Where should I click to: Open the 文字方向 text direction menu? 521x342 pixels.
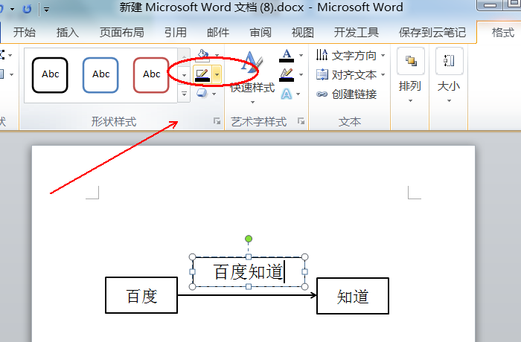tap(351, 55)
